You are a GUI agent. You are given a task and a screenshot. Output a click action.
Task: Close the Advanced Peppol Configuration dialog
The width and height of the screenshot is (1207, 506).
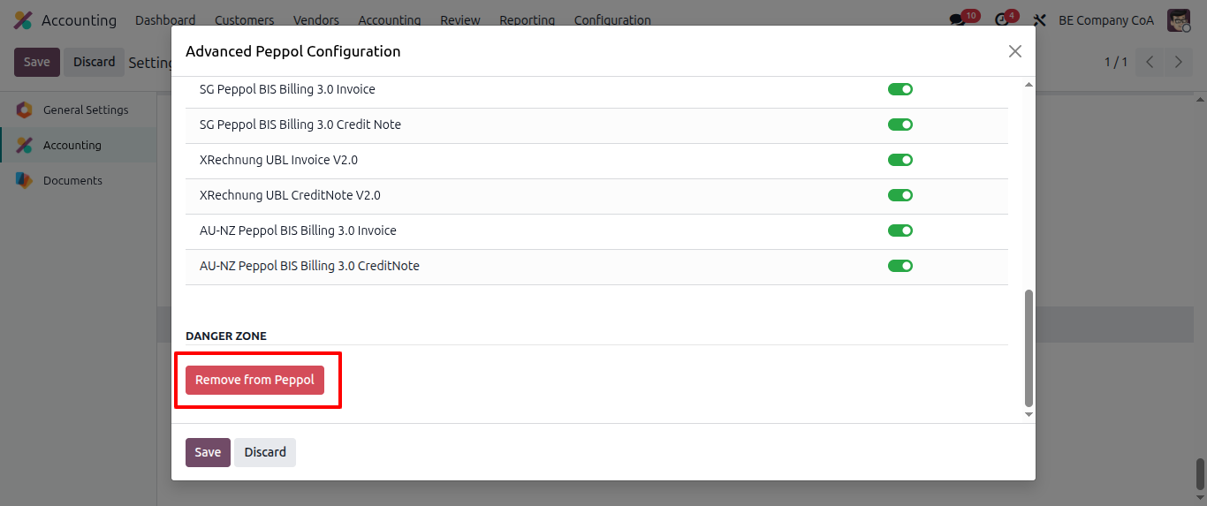tap(1015, 51)
